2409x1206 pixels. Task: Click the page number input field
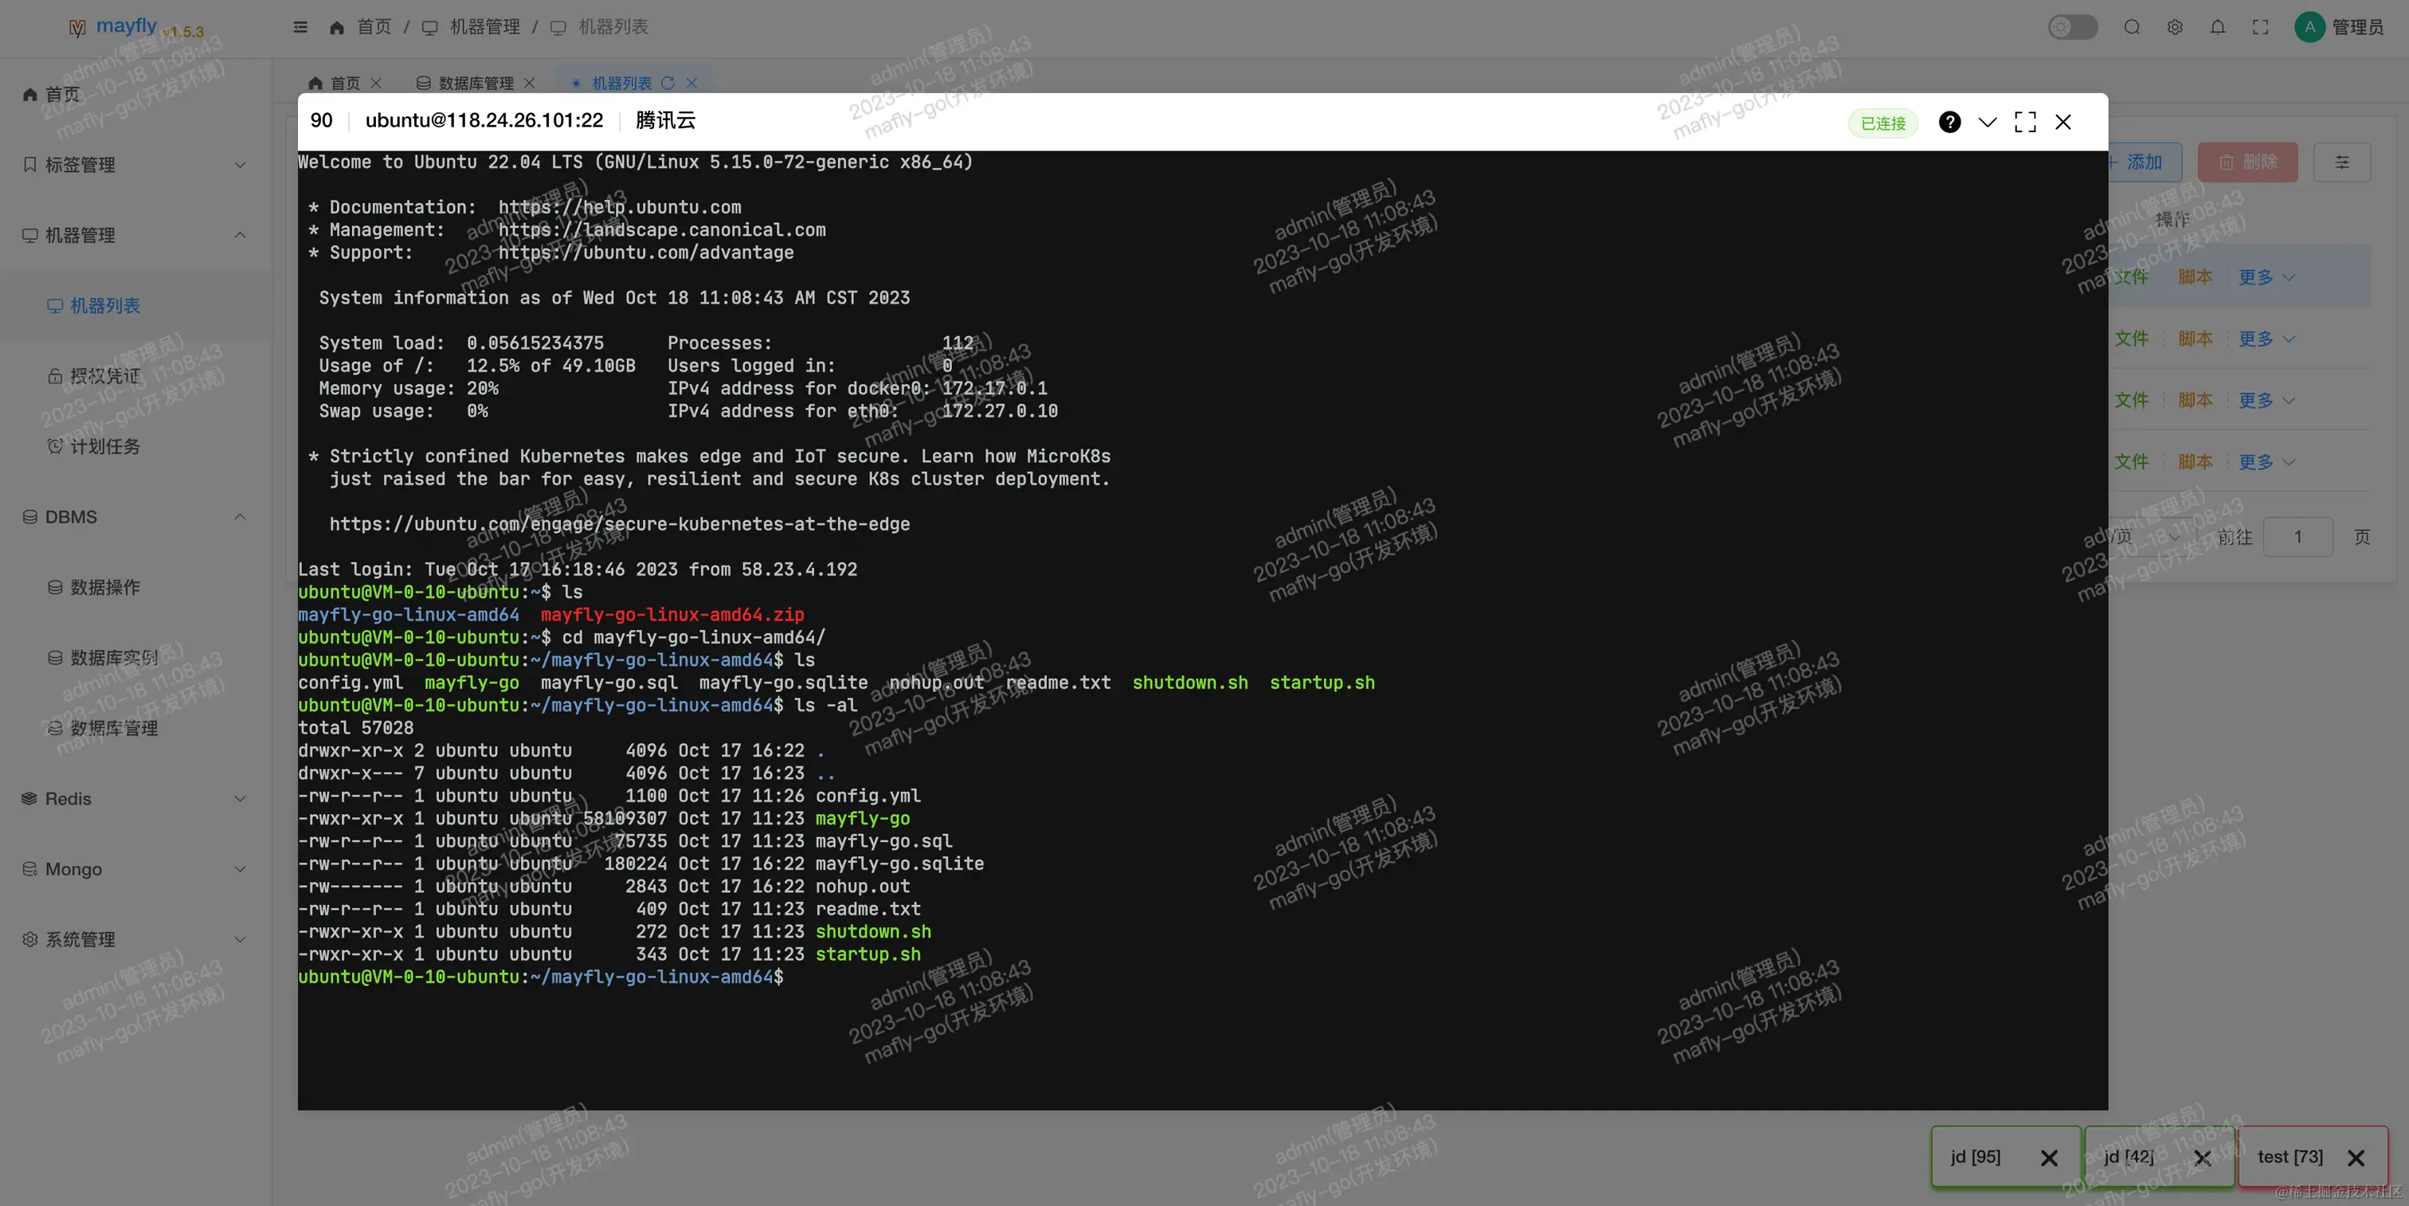coord(2297,537)
